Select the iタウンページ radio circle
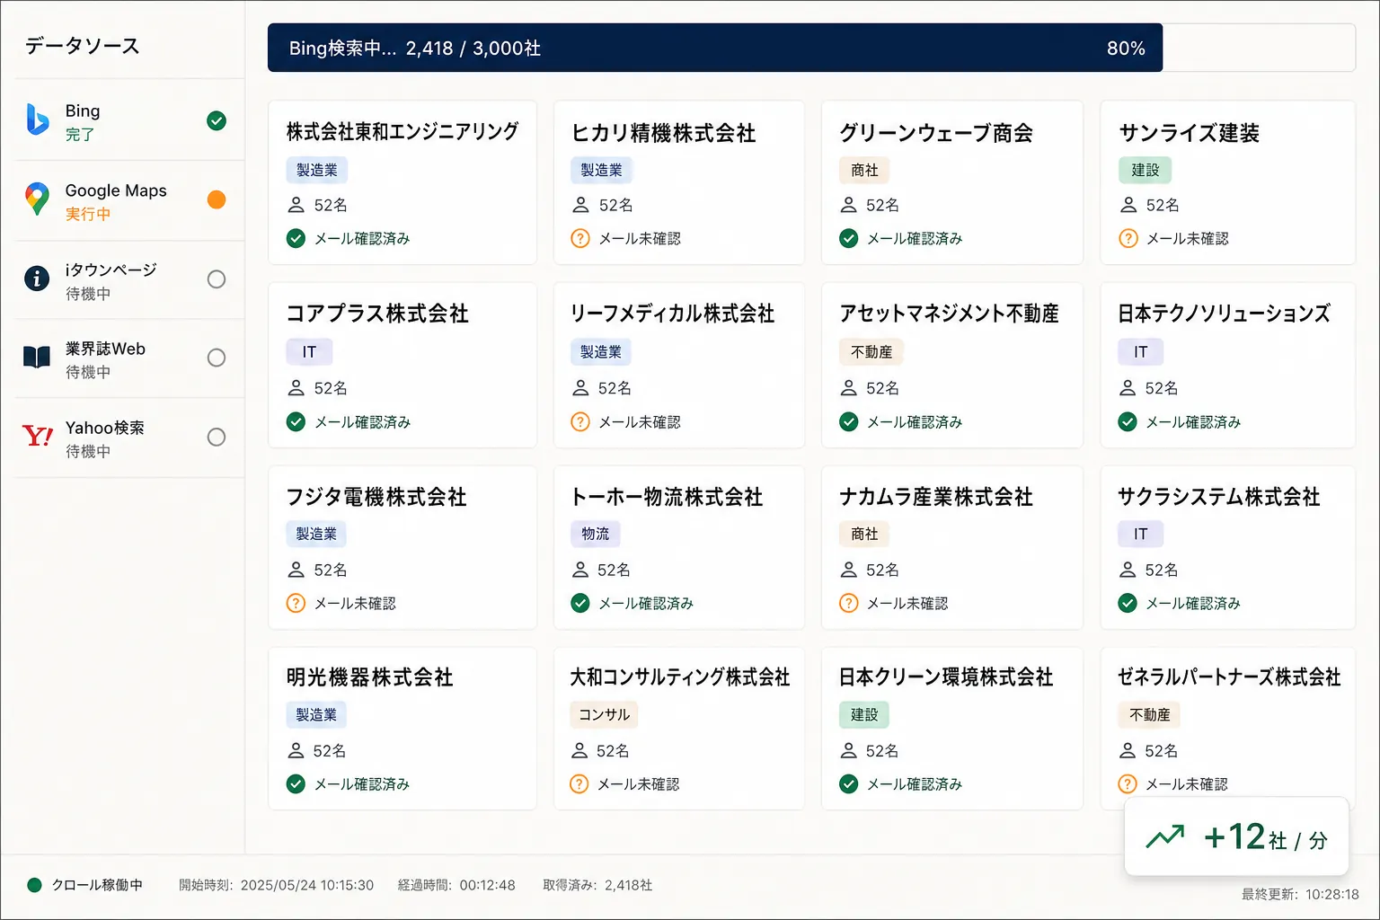1380x920 pixels. click(x=217, y=279)
